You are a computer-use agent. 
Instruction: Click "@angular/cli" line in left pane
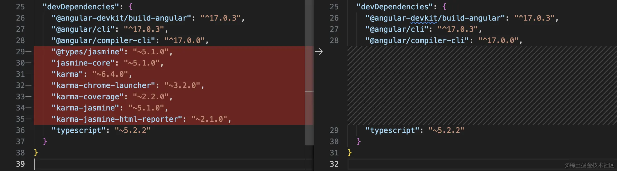110,29
